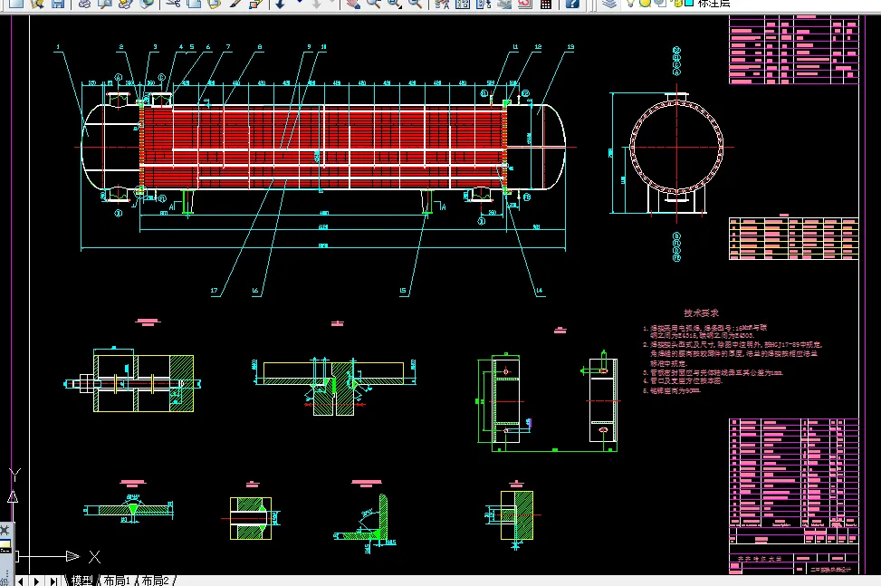Undo the last action with the Undo arrow
The height and width of the screenshot is (586, 881).
click(279, 4)
